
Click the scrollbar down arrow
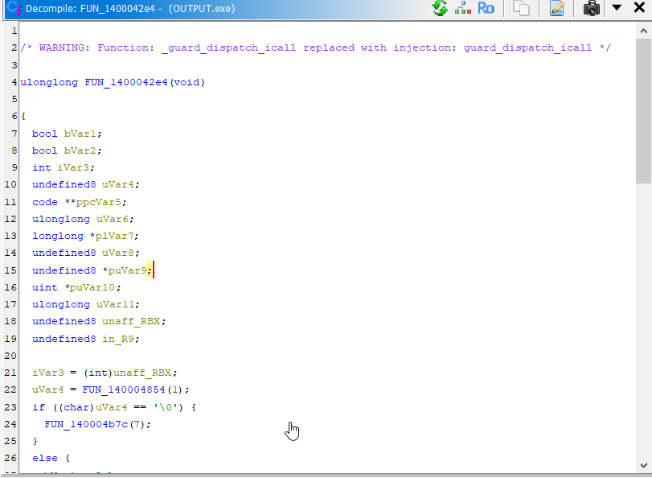pyautogui.click(x=643, y=465)
